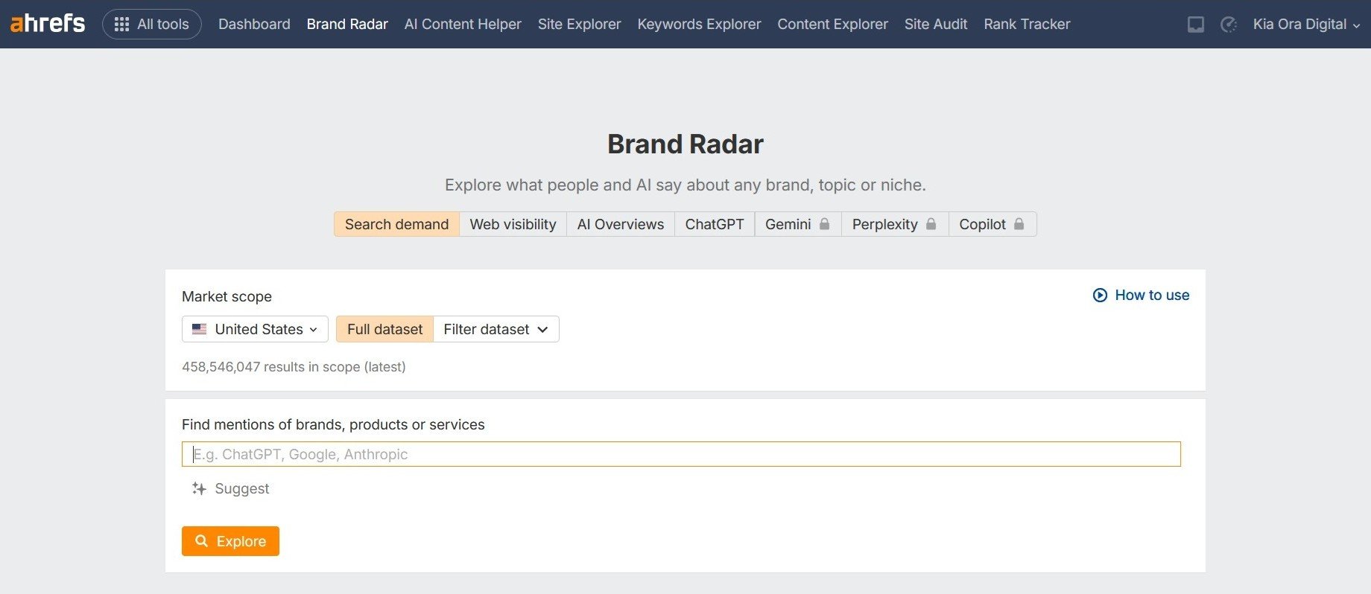
Task: Click the usage gauge icon in header
Action: [x=1229, y=25]
